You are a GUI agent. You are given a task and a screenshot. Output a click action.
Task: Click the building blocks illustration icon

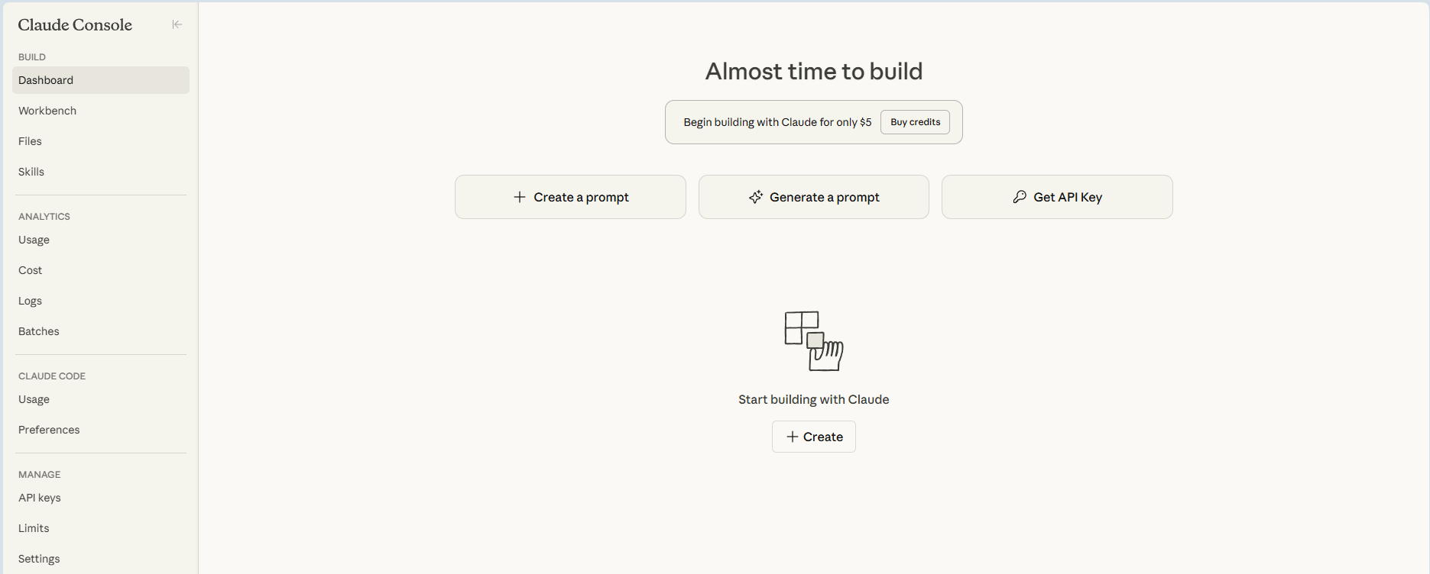(813, 340)
